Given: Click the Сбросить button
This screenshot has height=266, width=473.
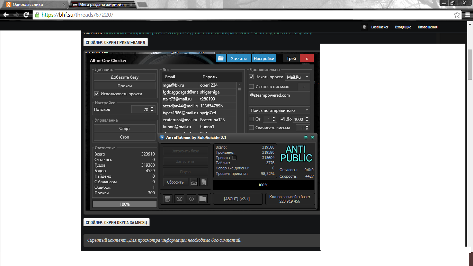Looking at the screenshot, I should point(176,182).
